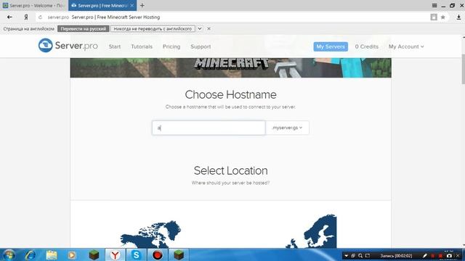Open the .myserver.gs domain dropdown
This screenshot has width=465, height=261.
point(287,128)
